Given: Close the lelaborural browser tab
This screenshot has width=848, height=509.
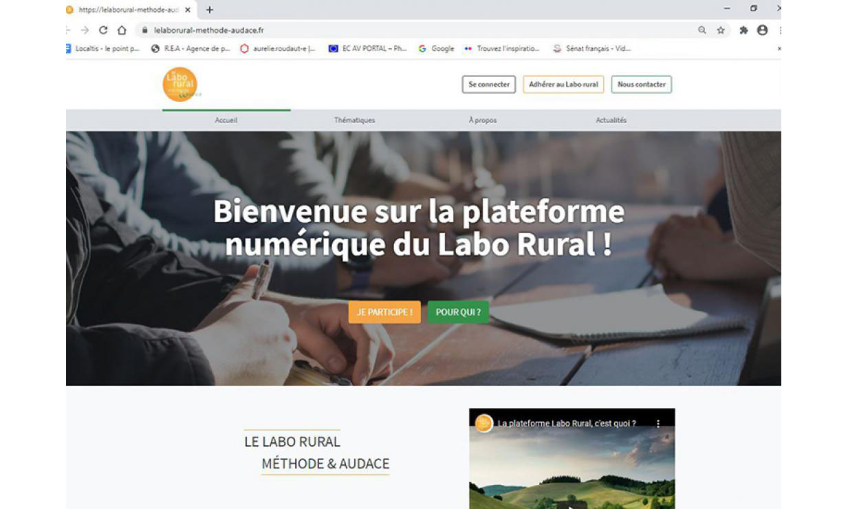Looking at the screenshot, I should (188, 10).
